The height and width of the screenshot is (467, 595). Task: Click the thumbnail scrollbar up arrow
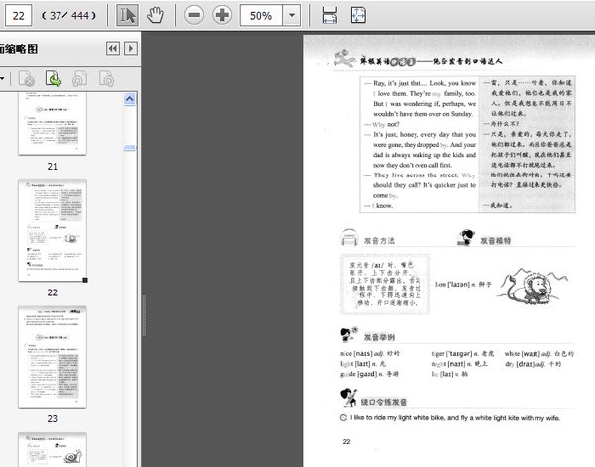pos(129,99)
